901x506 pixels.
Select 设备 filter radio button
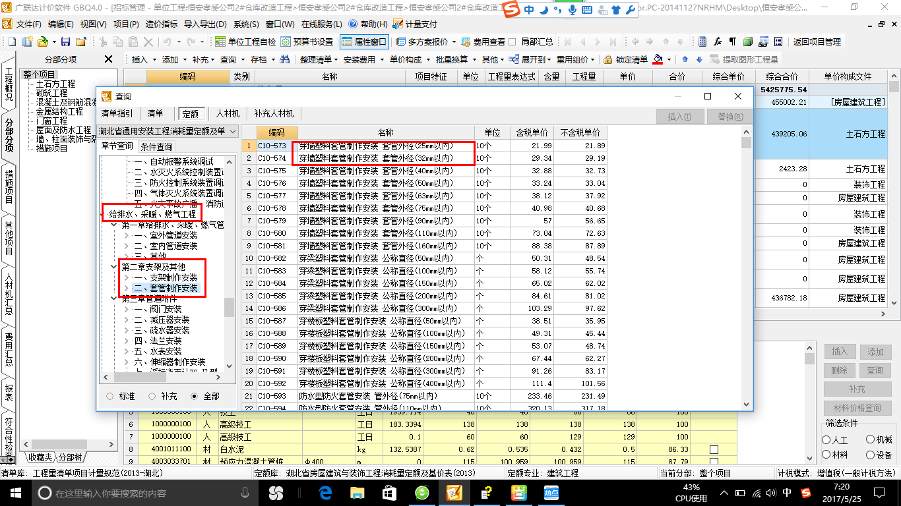871,455
